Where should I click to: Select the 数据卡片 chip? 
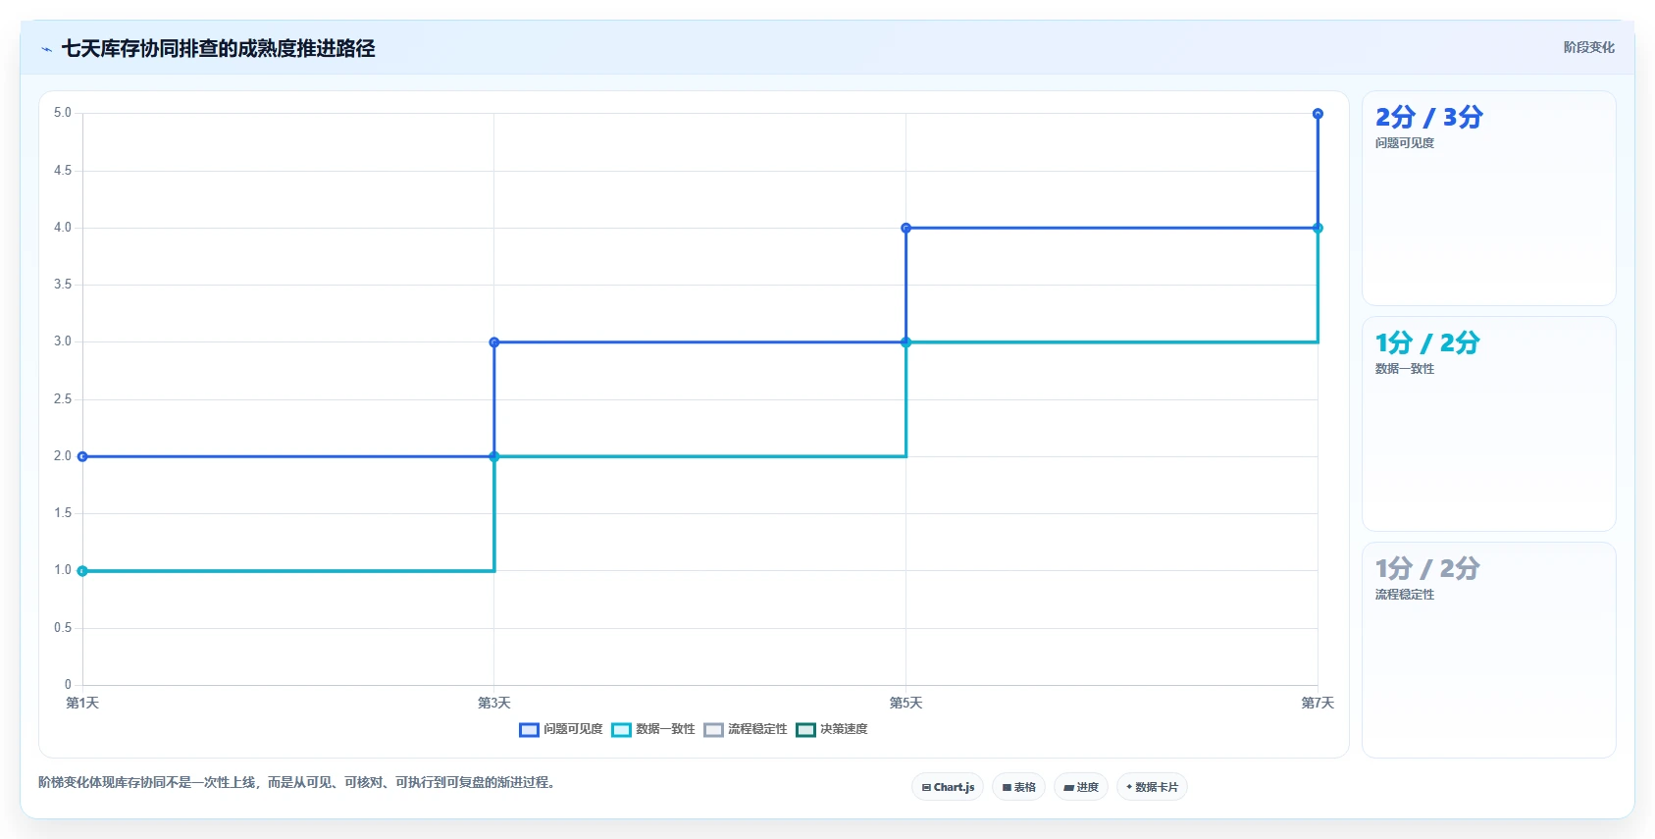[x=1152, y=787]
